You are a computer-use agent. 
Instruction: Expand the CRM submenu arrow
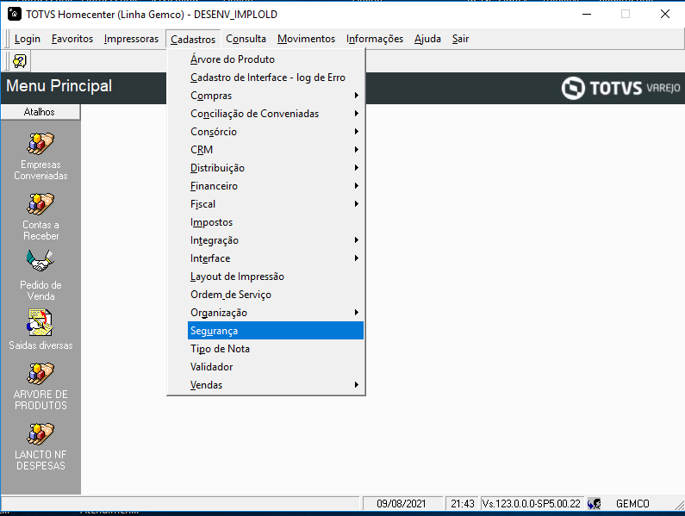(357, 150)
